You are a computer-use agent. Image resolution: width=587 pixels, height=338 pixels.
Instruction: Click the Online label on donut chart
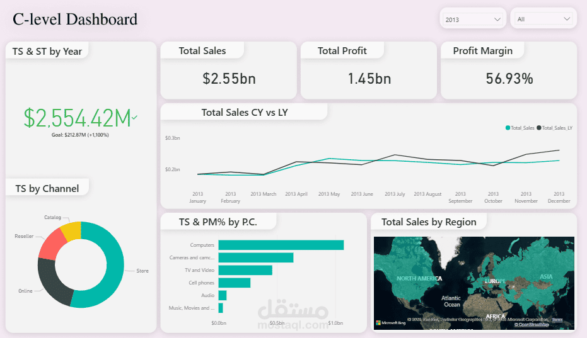pyautogui.click(x=25, y=291)
